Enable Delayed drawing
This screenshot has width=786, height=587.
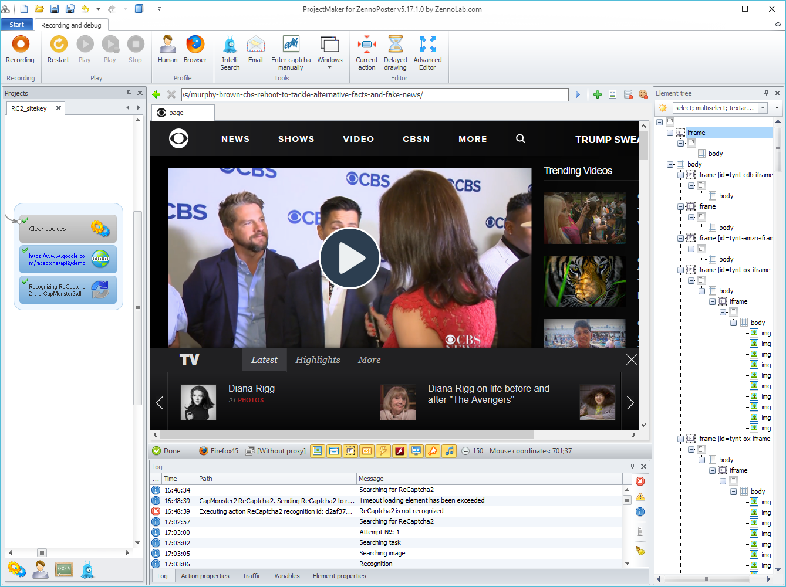click(395, 53)
